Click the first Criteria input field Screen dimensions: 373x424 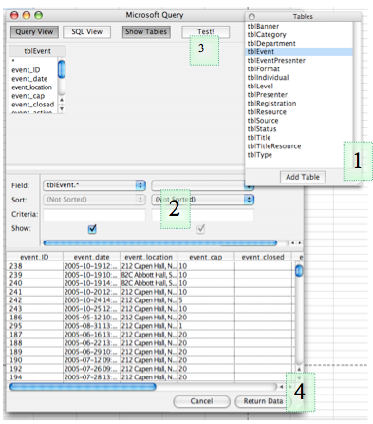(x=94, y=215)
